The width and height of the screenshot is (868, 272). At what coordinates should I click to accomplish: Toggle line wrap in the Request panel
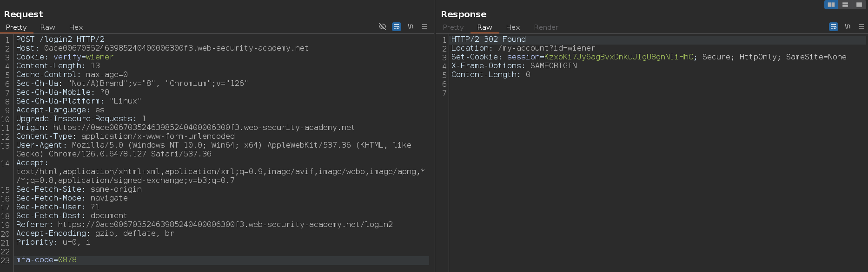397,27
